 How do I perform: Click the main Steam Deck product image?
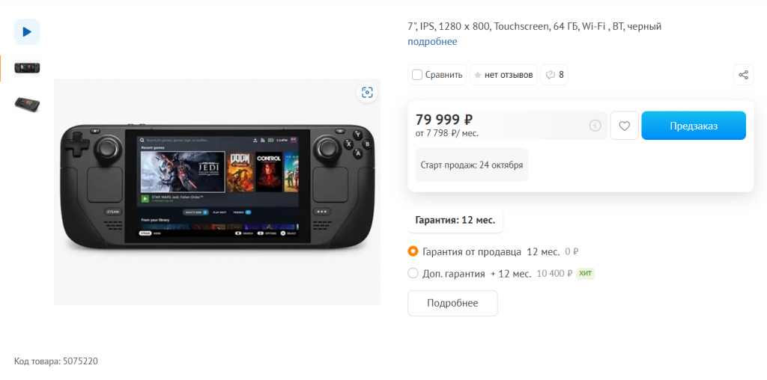(x=217, y=192)
